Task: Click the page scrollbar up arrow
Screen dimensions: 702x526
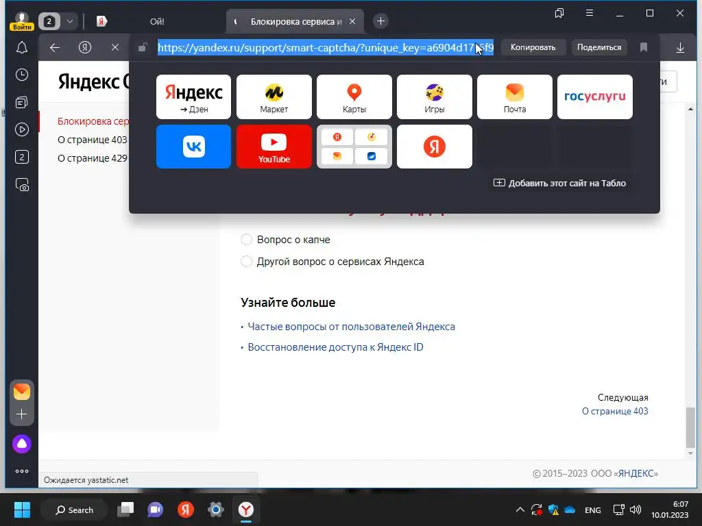Action: [x=690, y=109]
